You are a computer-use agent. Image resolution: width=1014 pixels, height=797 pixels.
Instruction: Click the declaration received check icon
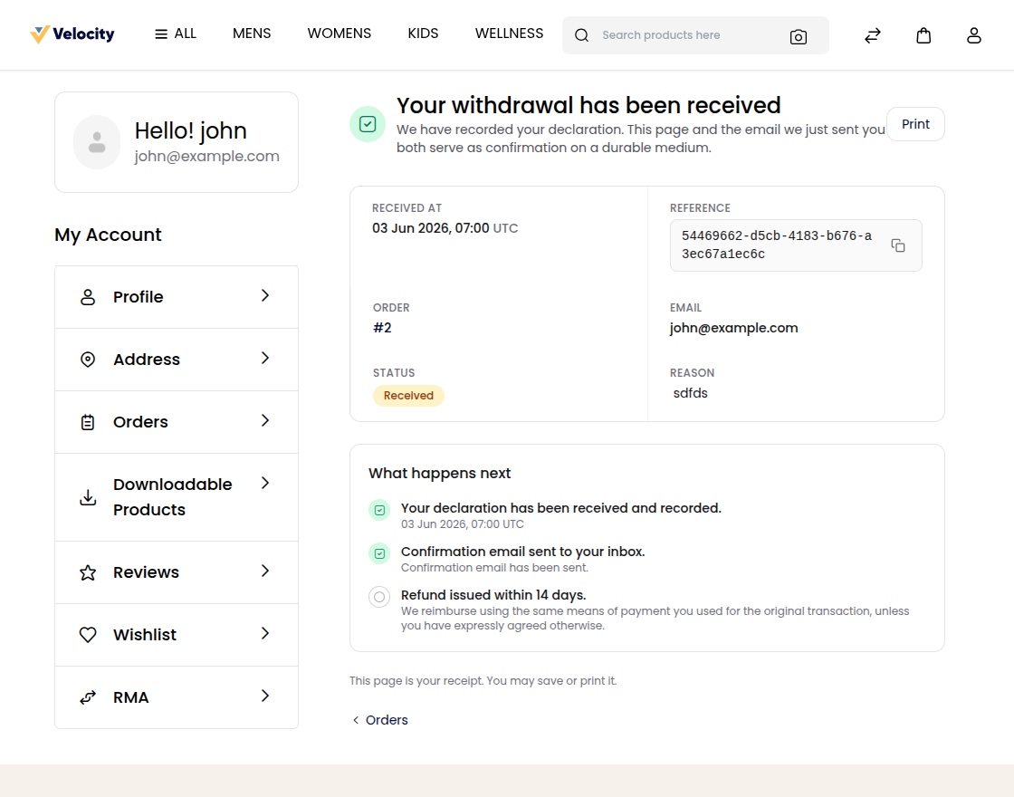379,510
